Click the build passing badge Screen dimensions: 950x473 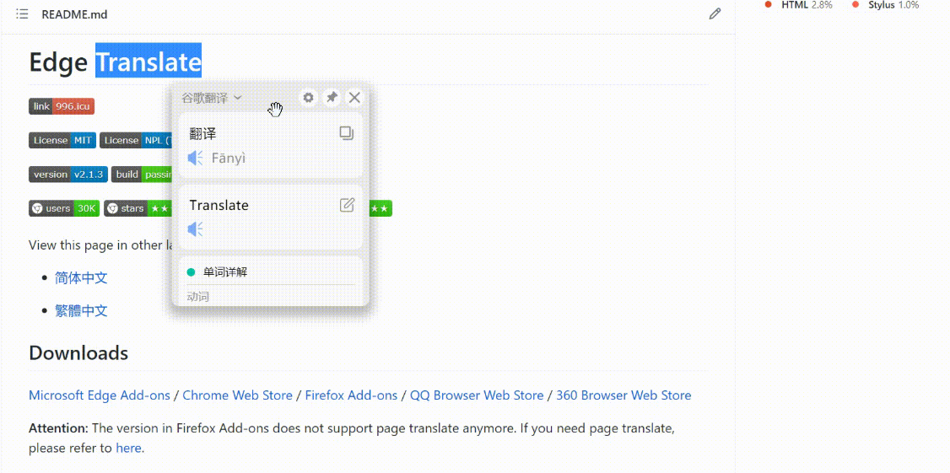click(143, 175)
